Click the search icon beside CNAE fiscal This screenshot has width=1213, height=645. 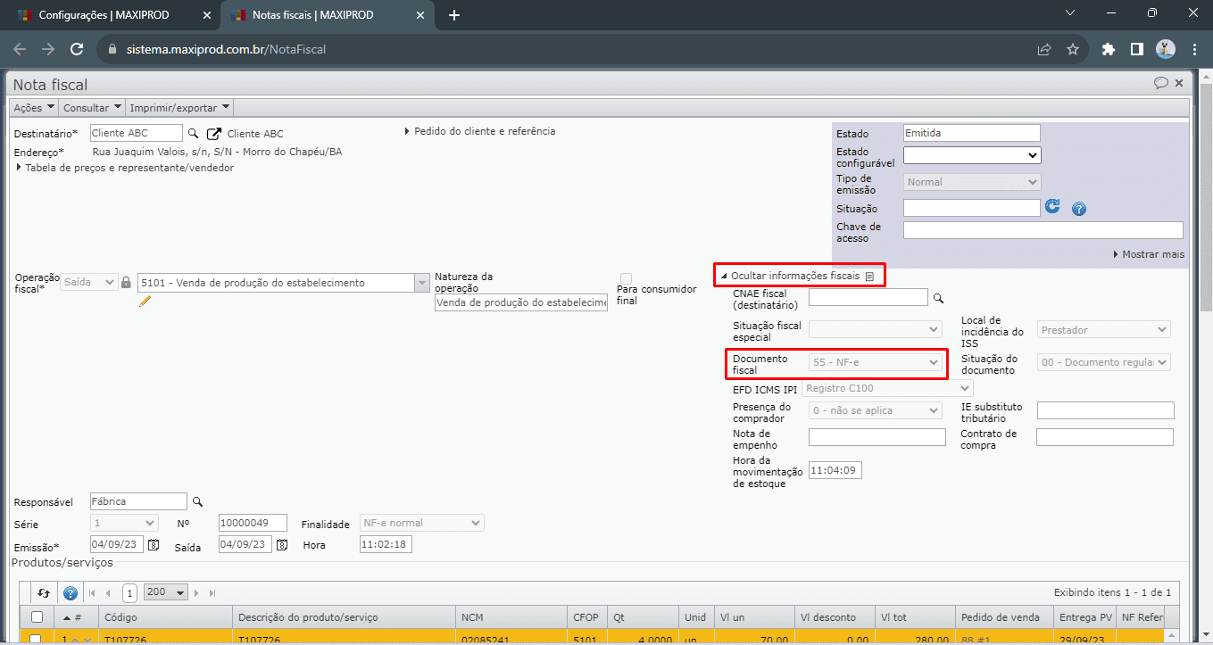(x=938, y=298)
